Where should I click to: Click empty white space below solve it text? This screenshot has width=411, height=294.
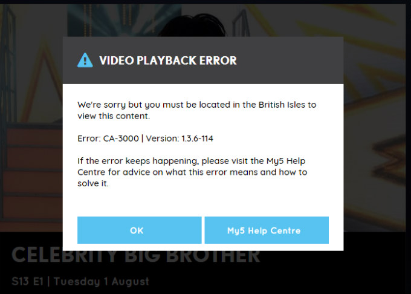[x=203, y=202]
